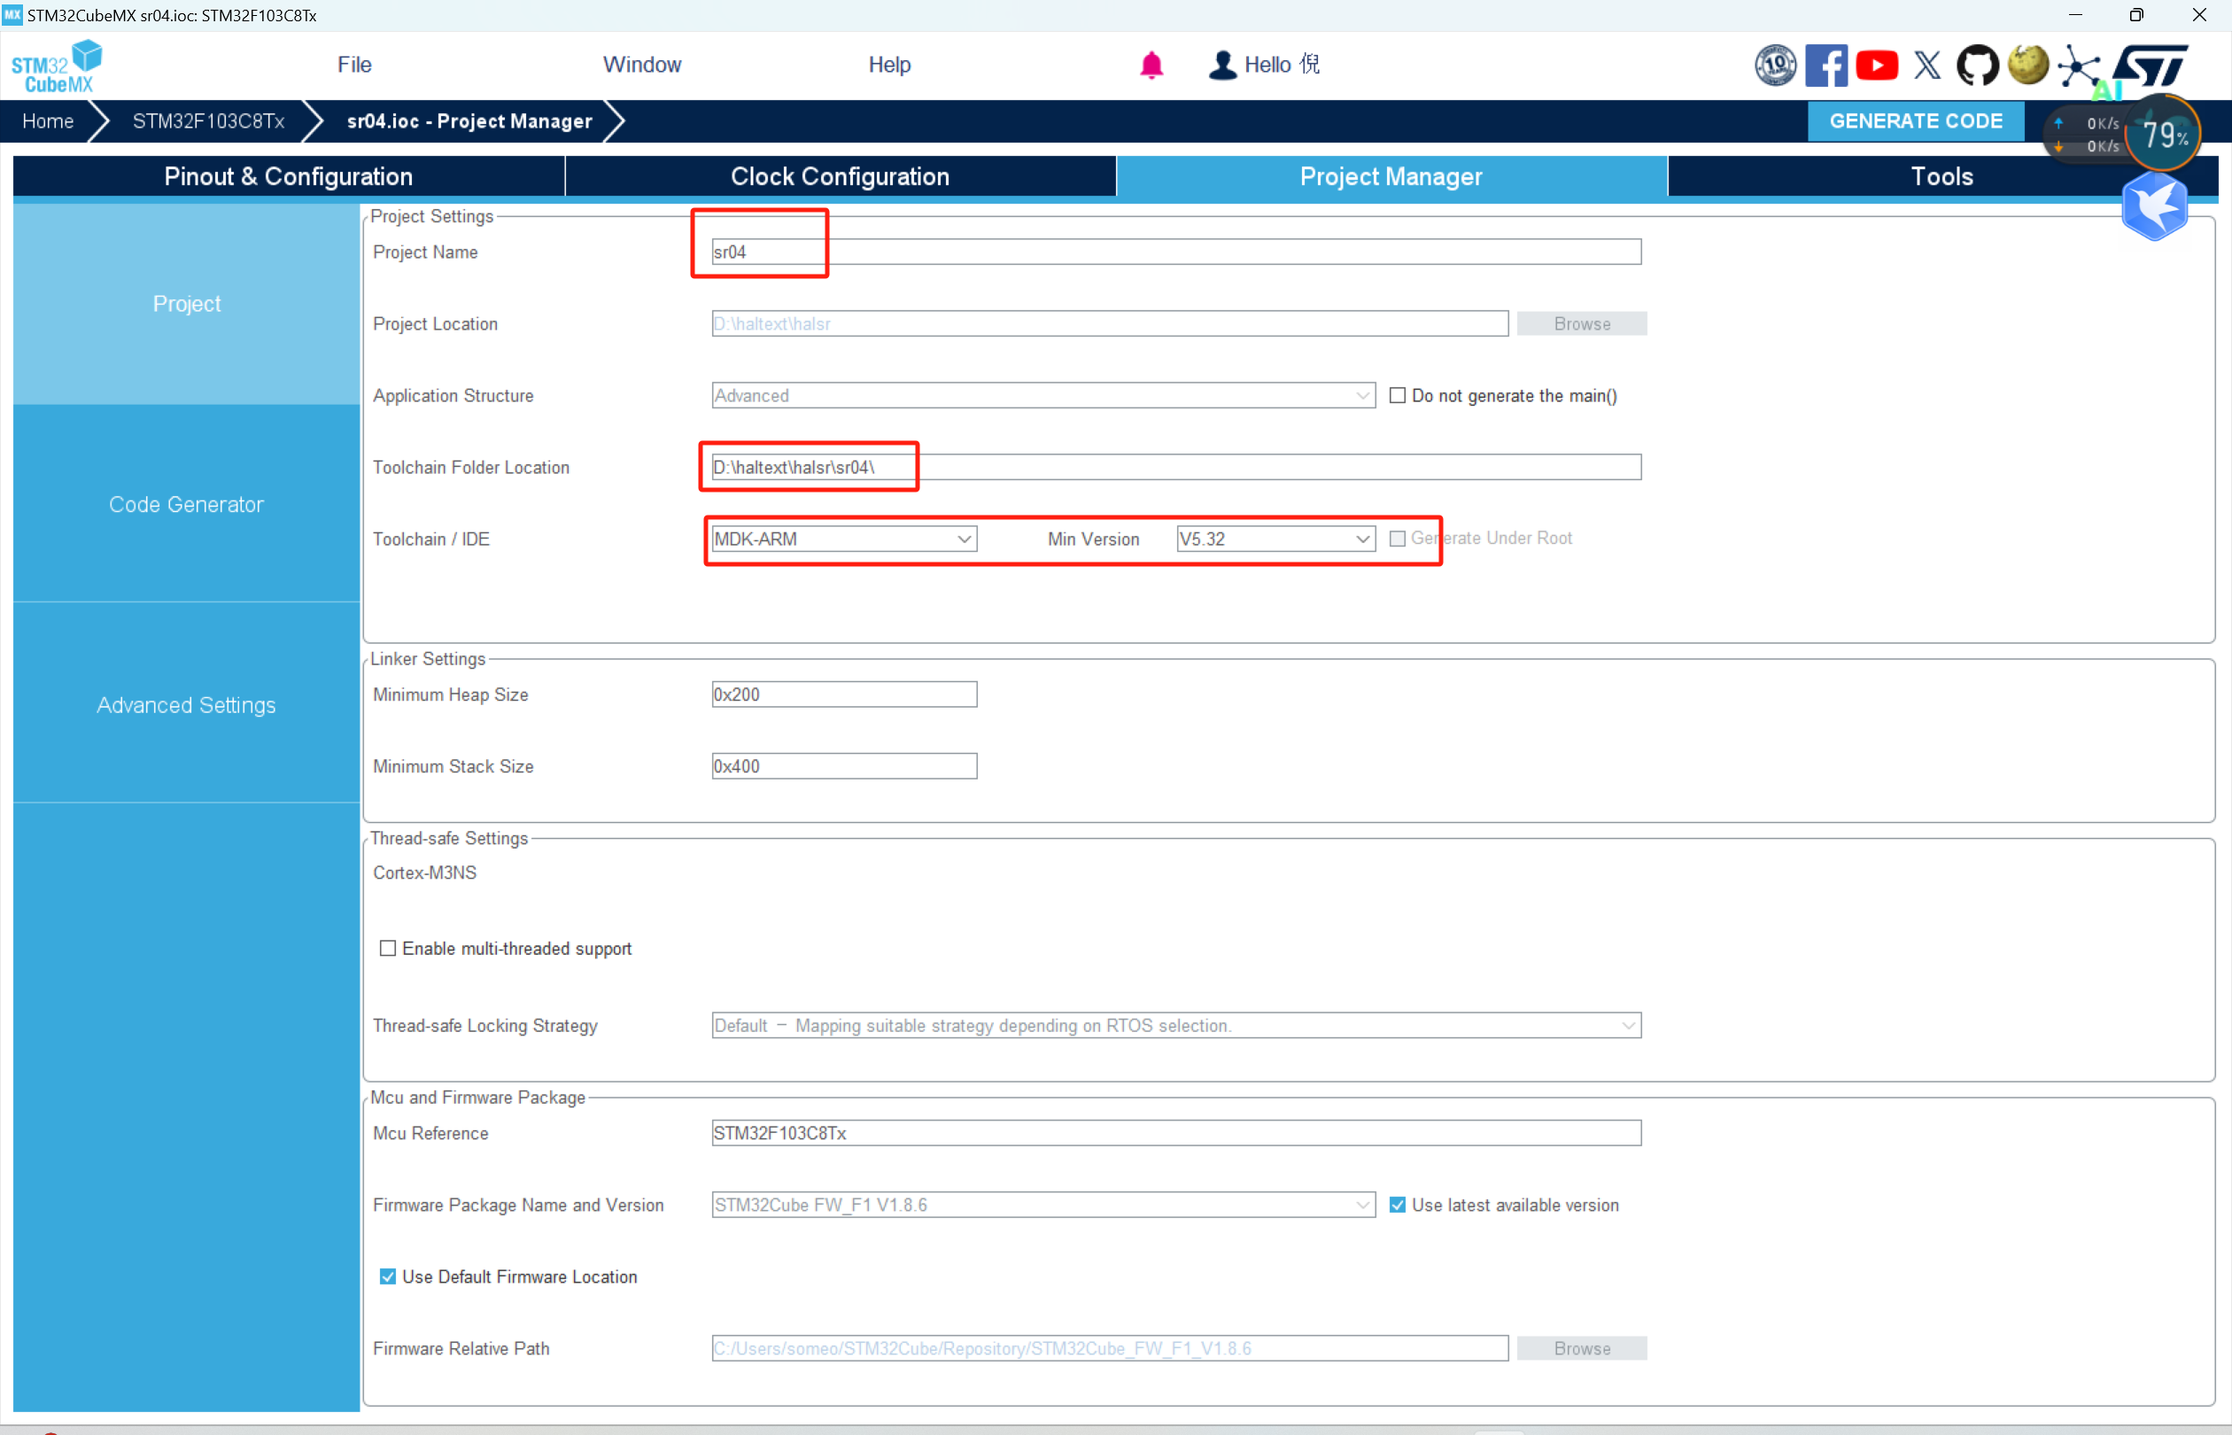
Task: Go to Home breadcrumb
Action: (x=48, y=121)
